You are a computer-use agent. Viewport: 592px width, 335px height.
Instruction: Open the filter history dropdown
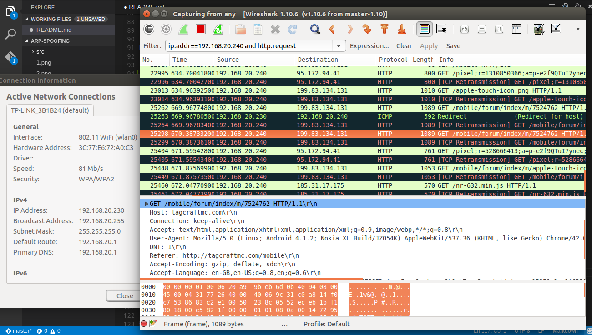tap(339, 46)
